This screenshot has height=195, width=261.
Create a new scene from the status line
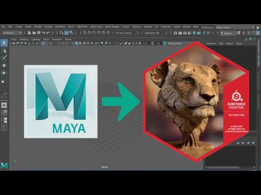tap(29, 33)
